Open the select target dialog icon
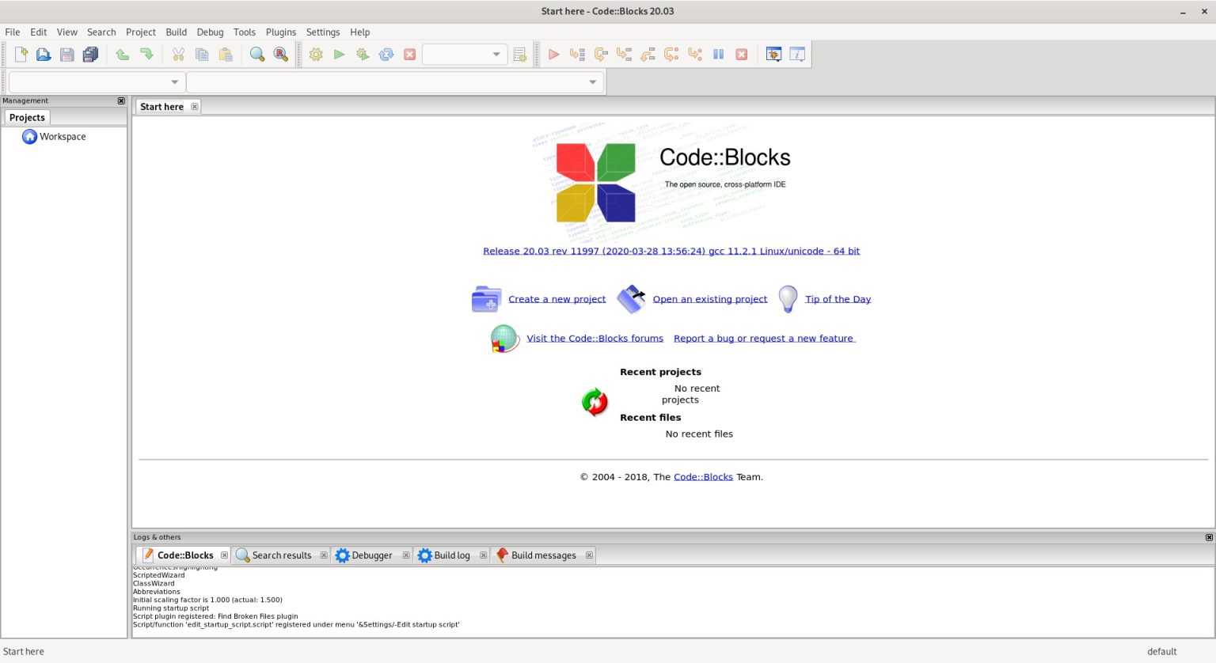The height and width of the screenshot is (663, 1216). tap(520, 55)
